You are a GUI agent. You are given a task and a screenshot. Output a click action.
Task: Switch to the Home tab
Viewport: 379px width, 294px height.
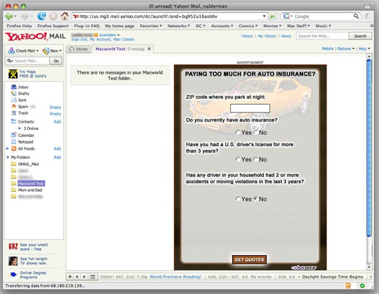point(78,49)
